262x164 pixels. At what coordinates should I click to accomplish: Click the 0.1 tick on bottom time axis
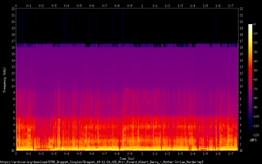point(29,154)
